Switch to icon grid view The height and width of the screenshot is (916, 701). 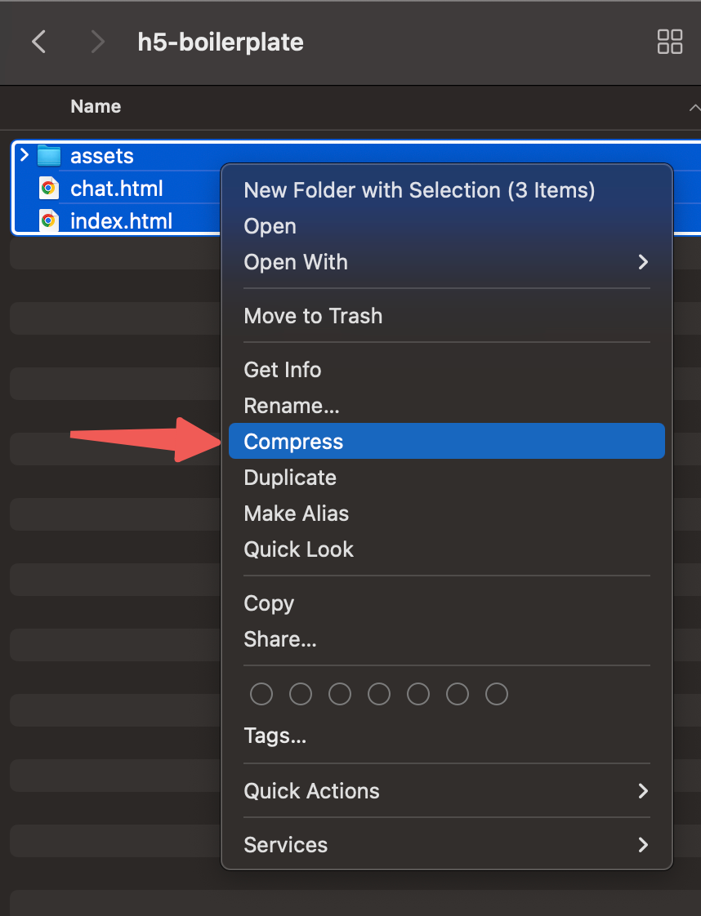point(669,42)
